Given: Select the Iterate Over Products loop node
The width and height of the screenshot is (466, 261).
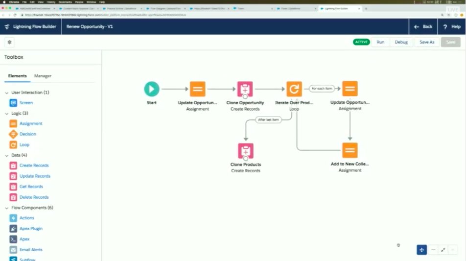Looking at the screenshot, I should (294, 89).
